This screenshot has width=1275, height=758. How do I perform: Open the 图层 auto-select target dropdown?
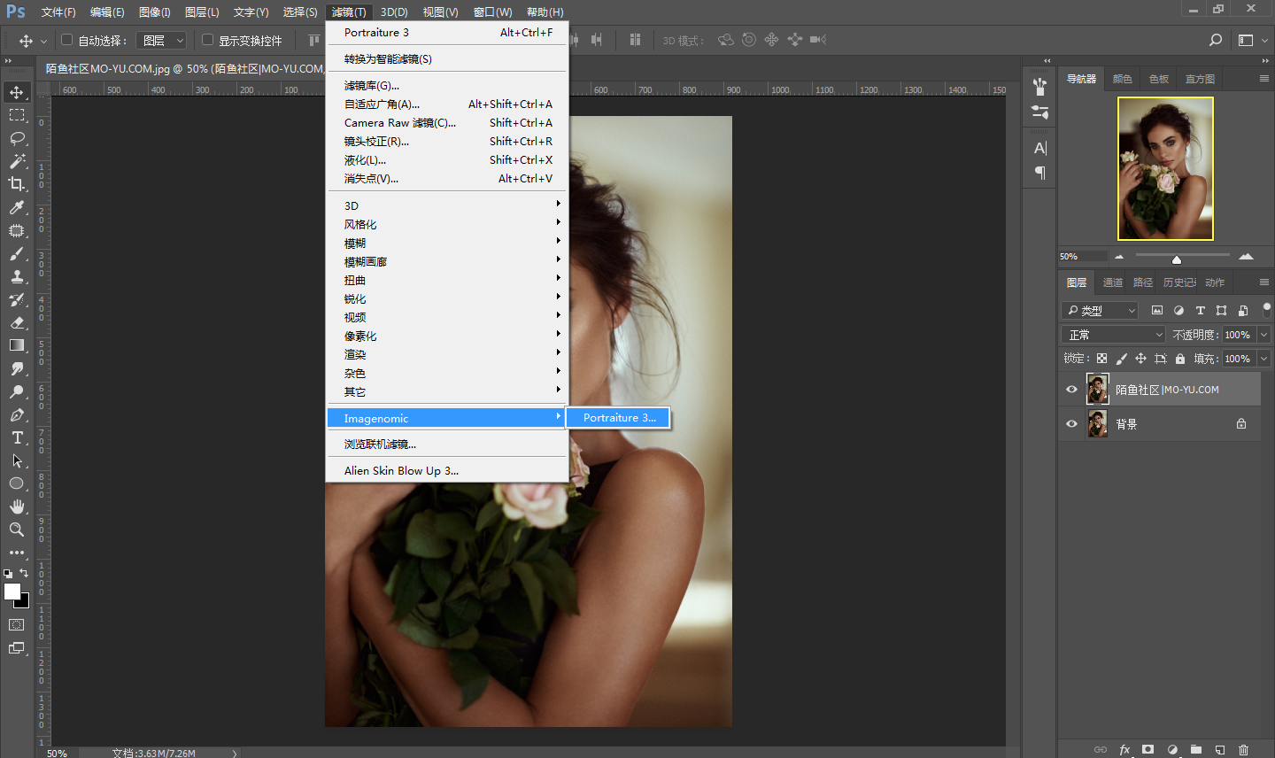pos(162,40)
